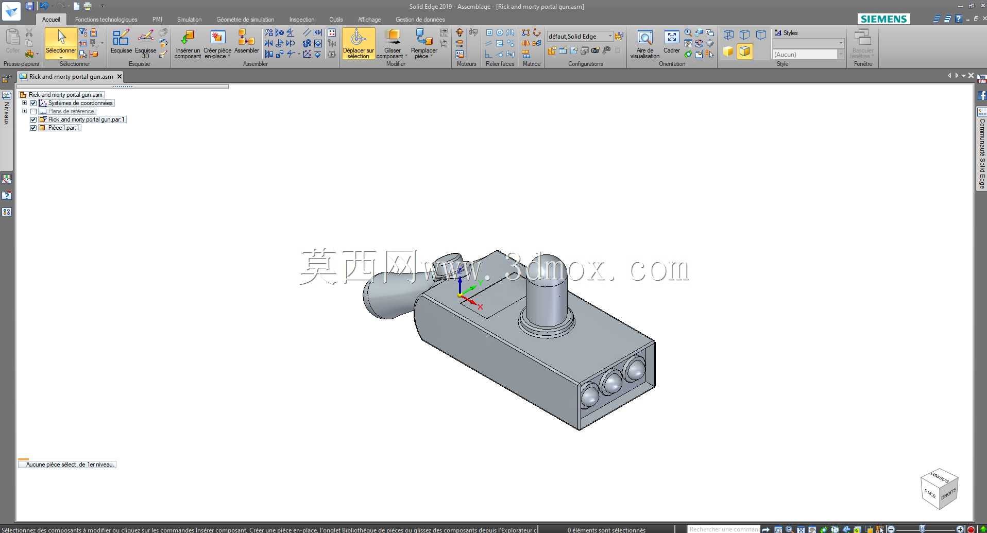Image resolution: width=987 pixels, height=533 pixels.
Task: Click the YouTube icon on right edge
Action: pos(982,80)
